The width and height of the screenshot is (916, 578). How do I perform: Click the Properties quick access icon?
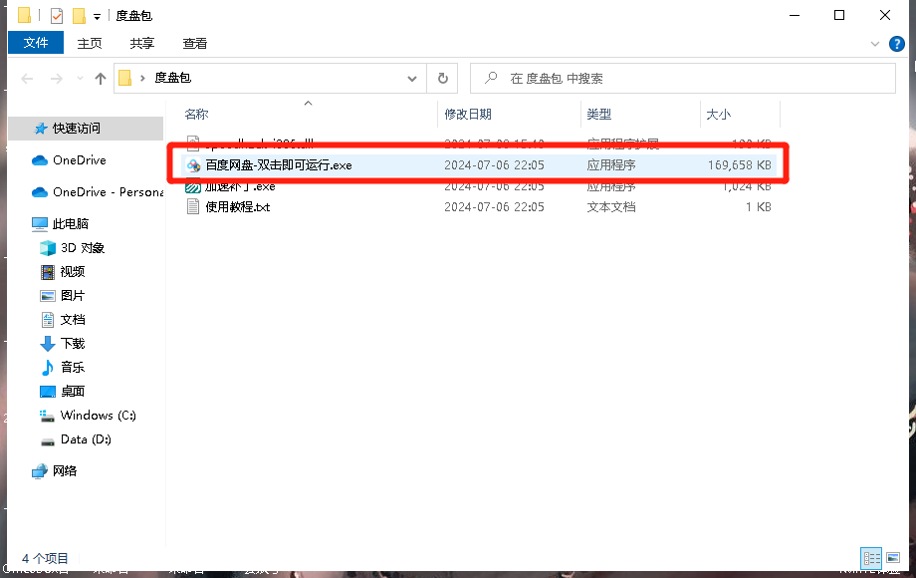pyautogui.click(x=57, y=15)
